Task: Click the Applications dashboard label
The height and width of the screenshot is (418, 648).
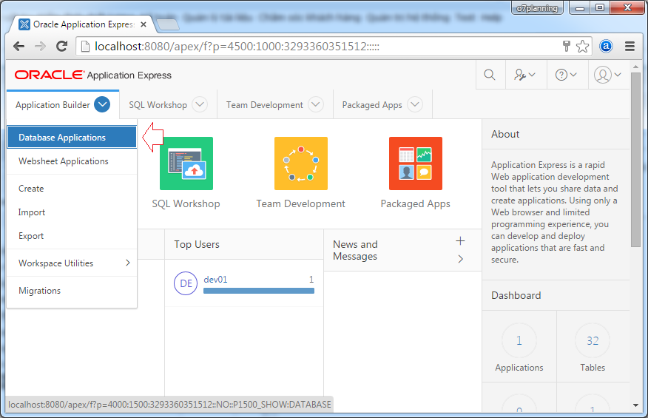Action: point(519,368)
